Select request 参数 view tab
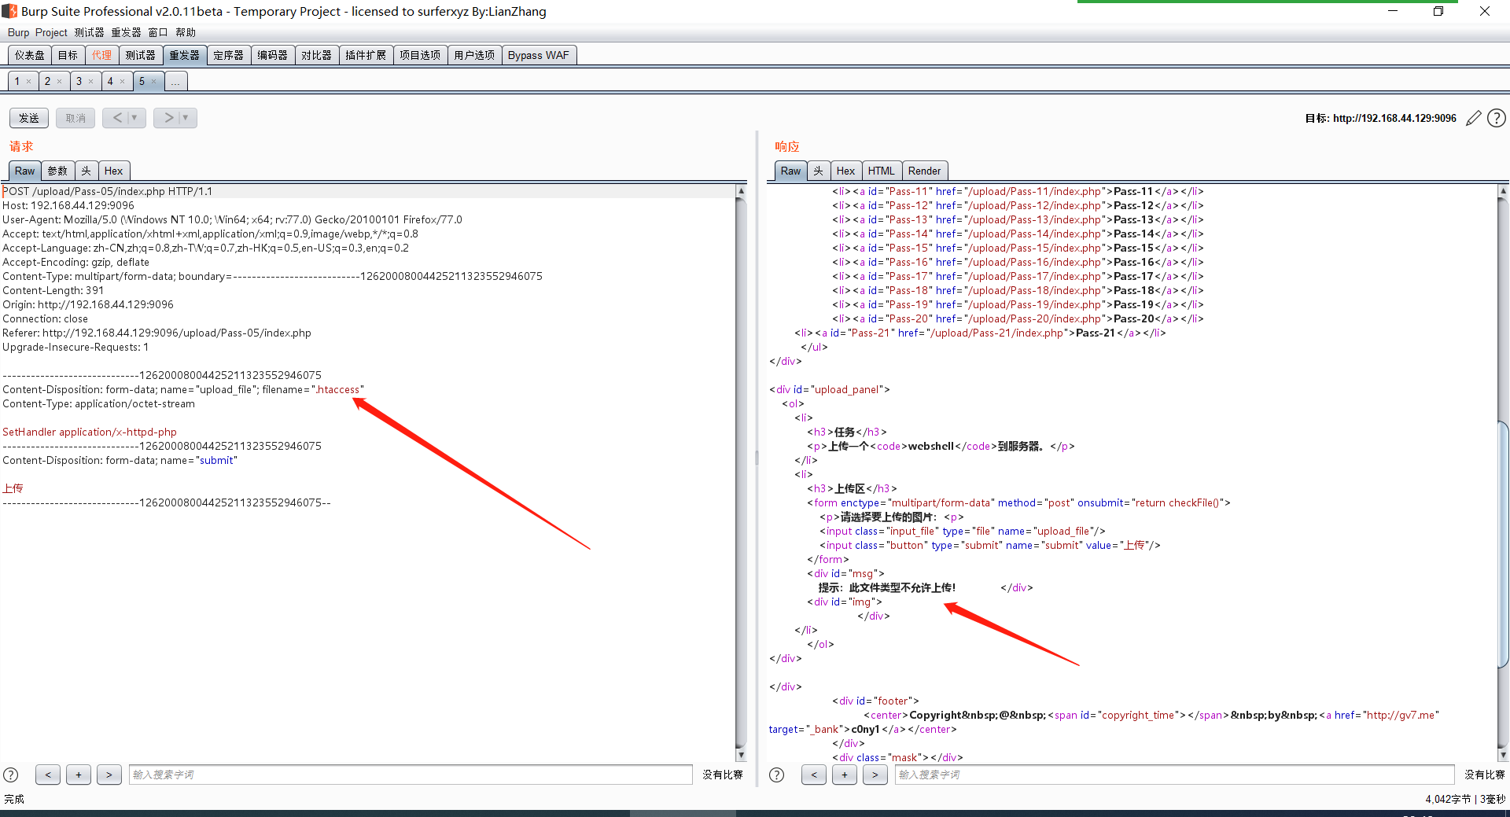Image resolution: width=1510 pixels, height=817 pixels. (x=57, y=171)
